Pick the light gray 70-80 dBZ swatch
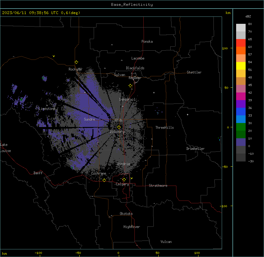This screenshot has width=264, height=257. [241, 28]
